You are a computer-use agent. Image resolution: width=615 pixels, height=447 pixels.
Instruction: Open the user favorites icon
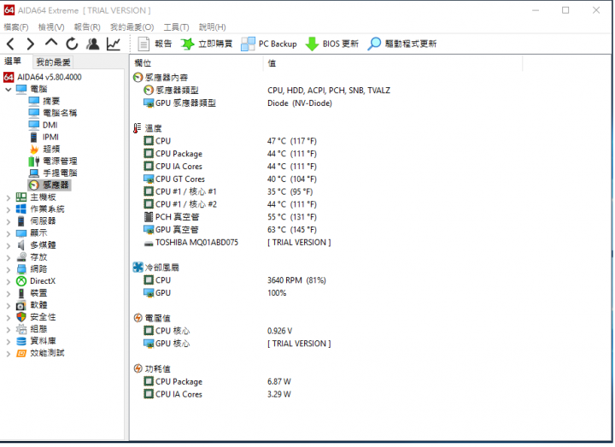(93, 44)
